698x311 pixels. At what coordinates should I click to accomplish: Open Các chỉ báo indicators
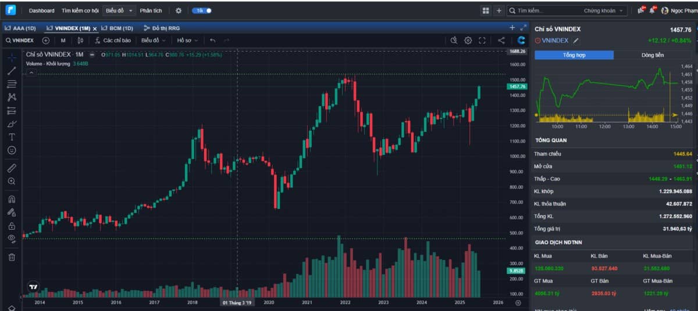113,41
